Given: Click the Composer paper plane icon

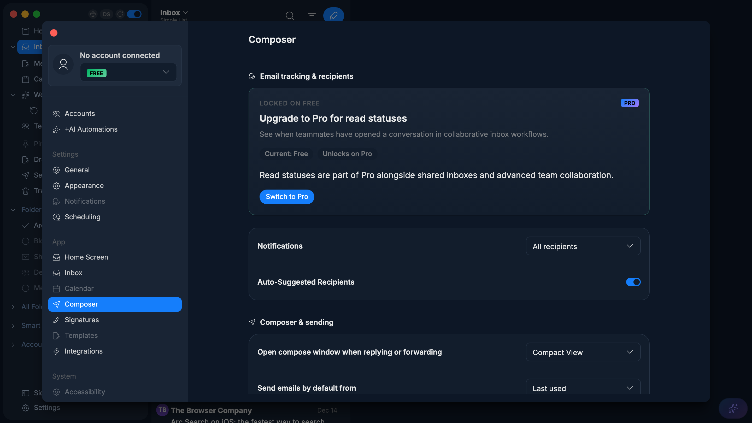Looking at the screenshot, I should pyautogui.click(x=56, y=304).
